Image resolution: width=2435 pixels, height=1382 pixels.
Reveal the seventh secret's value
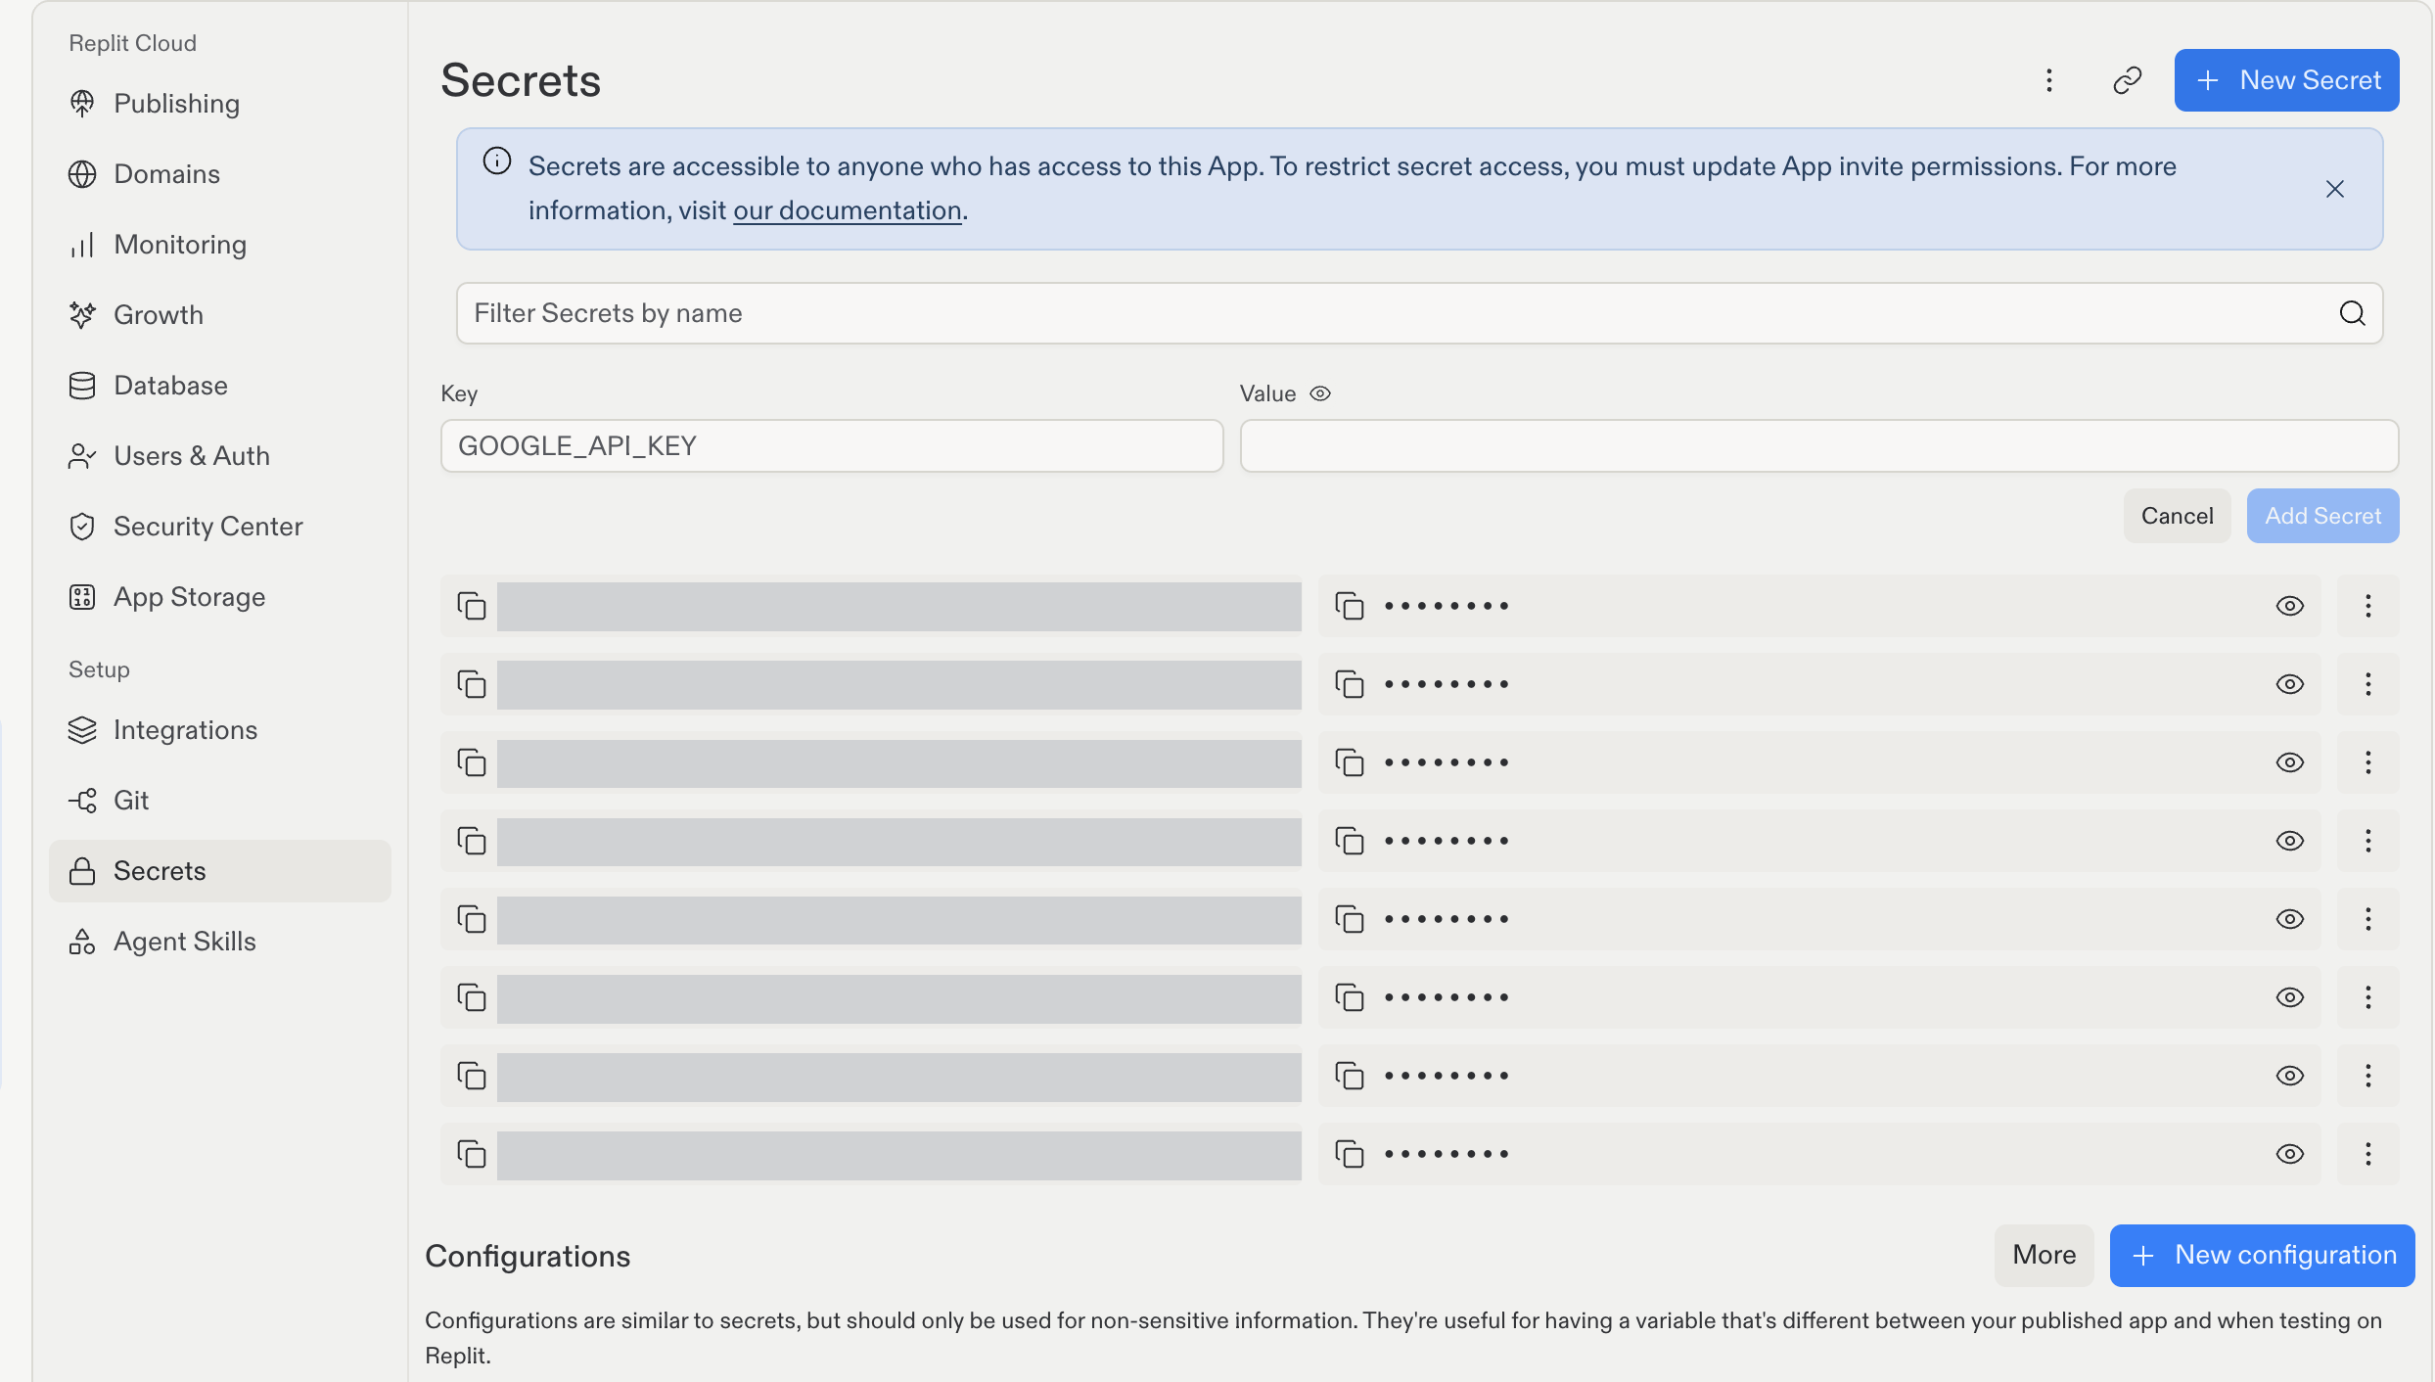(x=2290, y=1076)
